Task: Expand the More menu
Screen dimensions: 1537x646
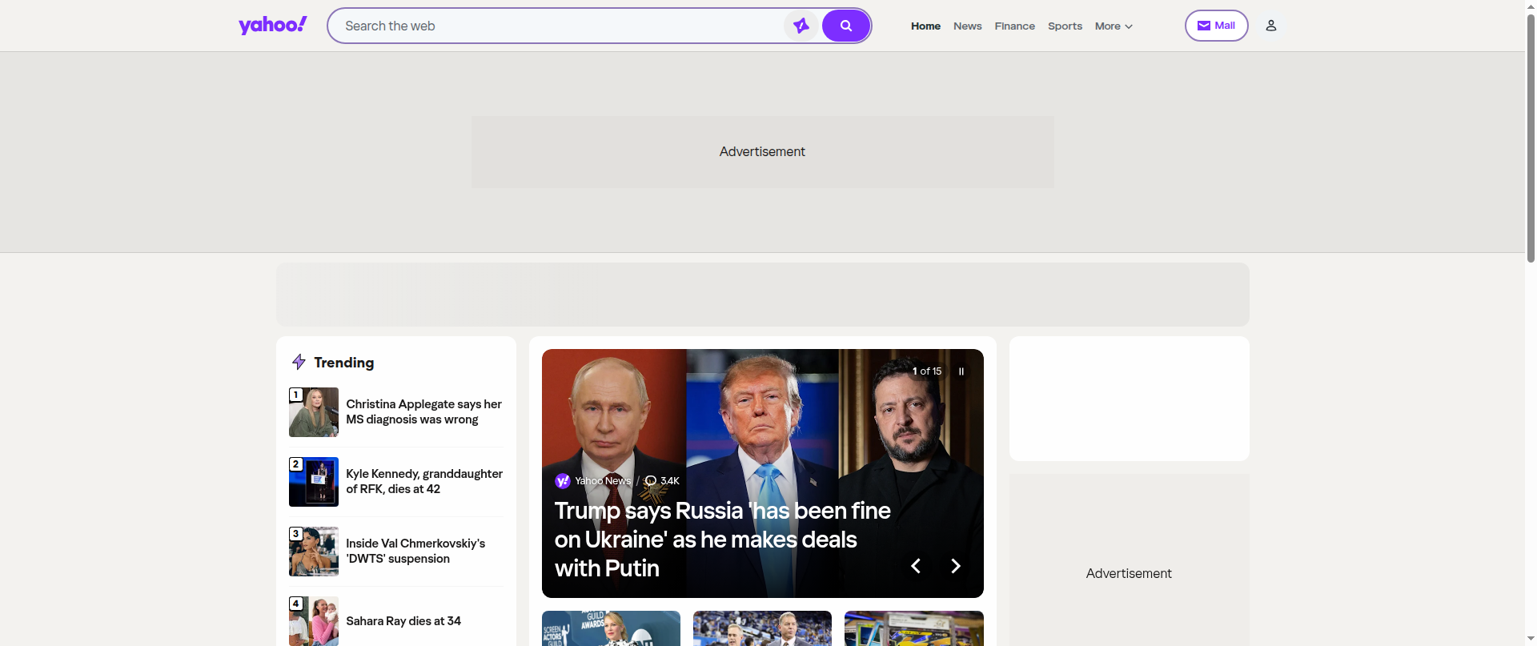Action: (x=1114, y=26)
